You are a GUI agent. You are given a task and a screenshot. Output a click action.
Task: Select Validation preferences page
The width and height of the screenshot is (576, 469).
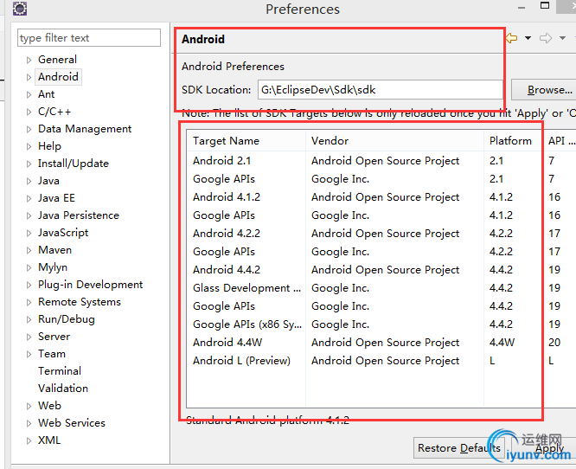[63, 389]
